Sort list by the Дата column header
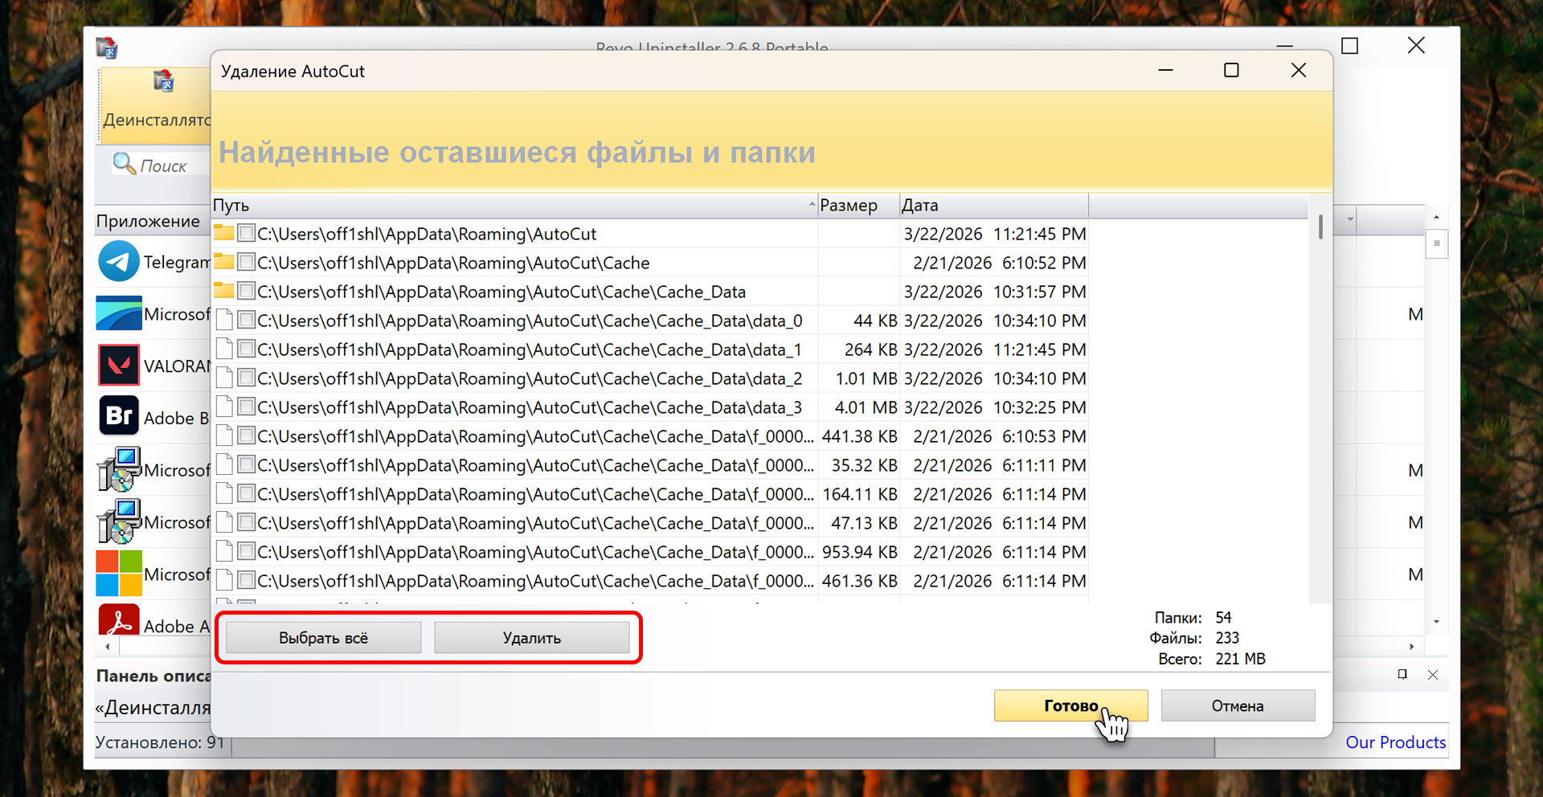The width and height of the screenshot is (1543, 797). pos(993,206)
